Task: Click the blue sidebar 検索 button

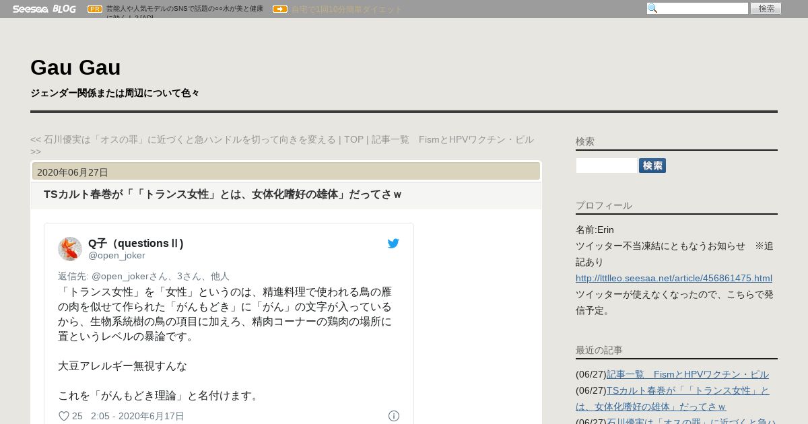Action: click(652, 166)
